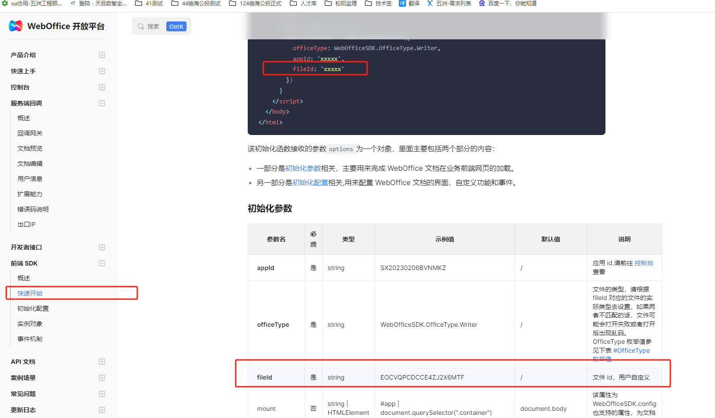
Task: Open the 实例对象 page
Action: 30,324
